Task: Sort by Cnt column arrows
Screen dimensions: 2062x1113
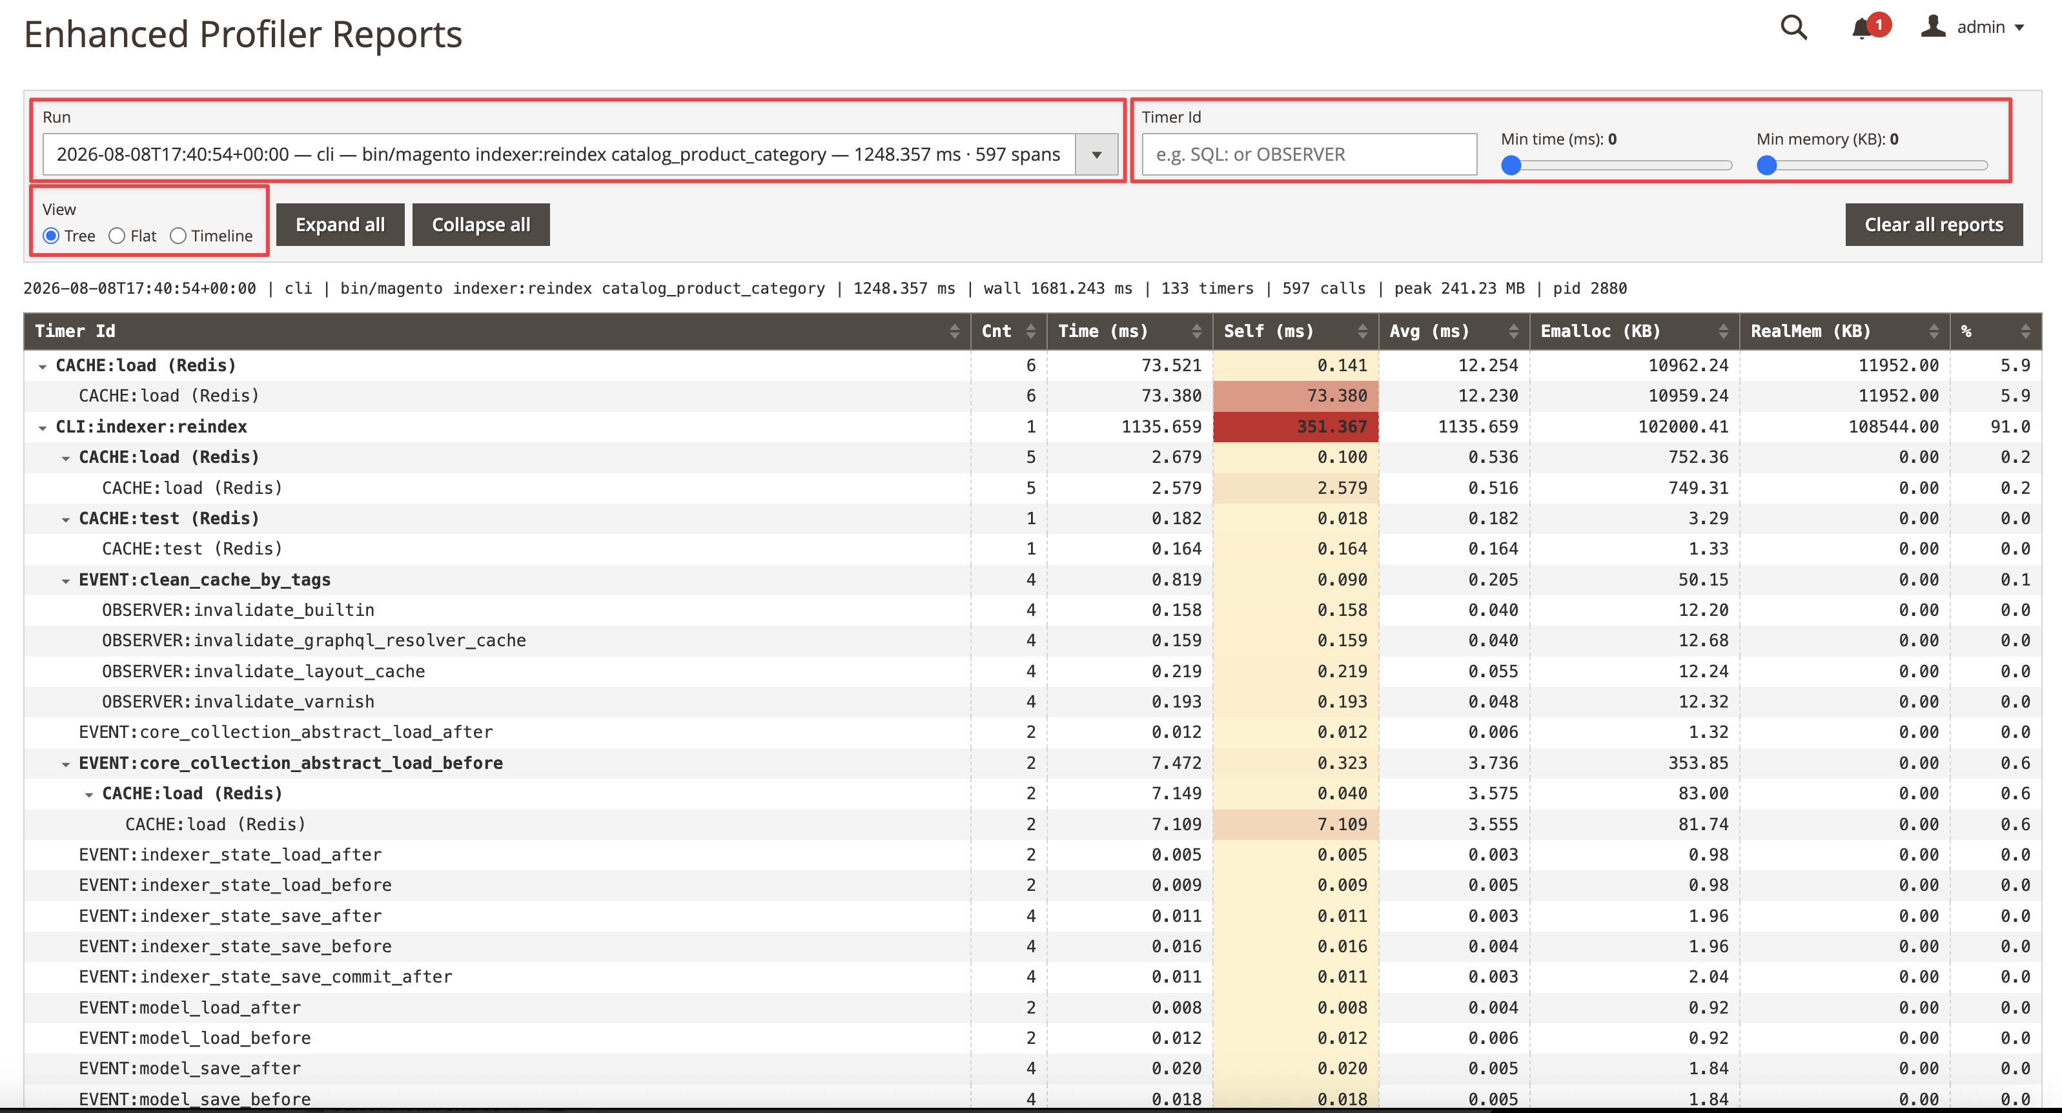Action: 1031,331
